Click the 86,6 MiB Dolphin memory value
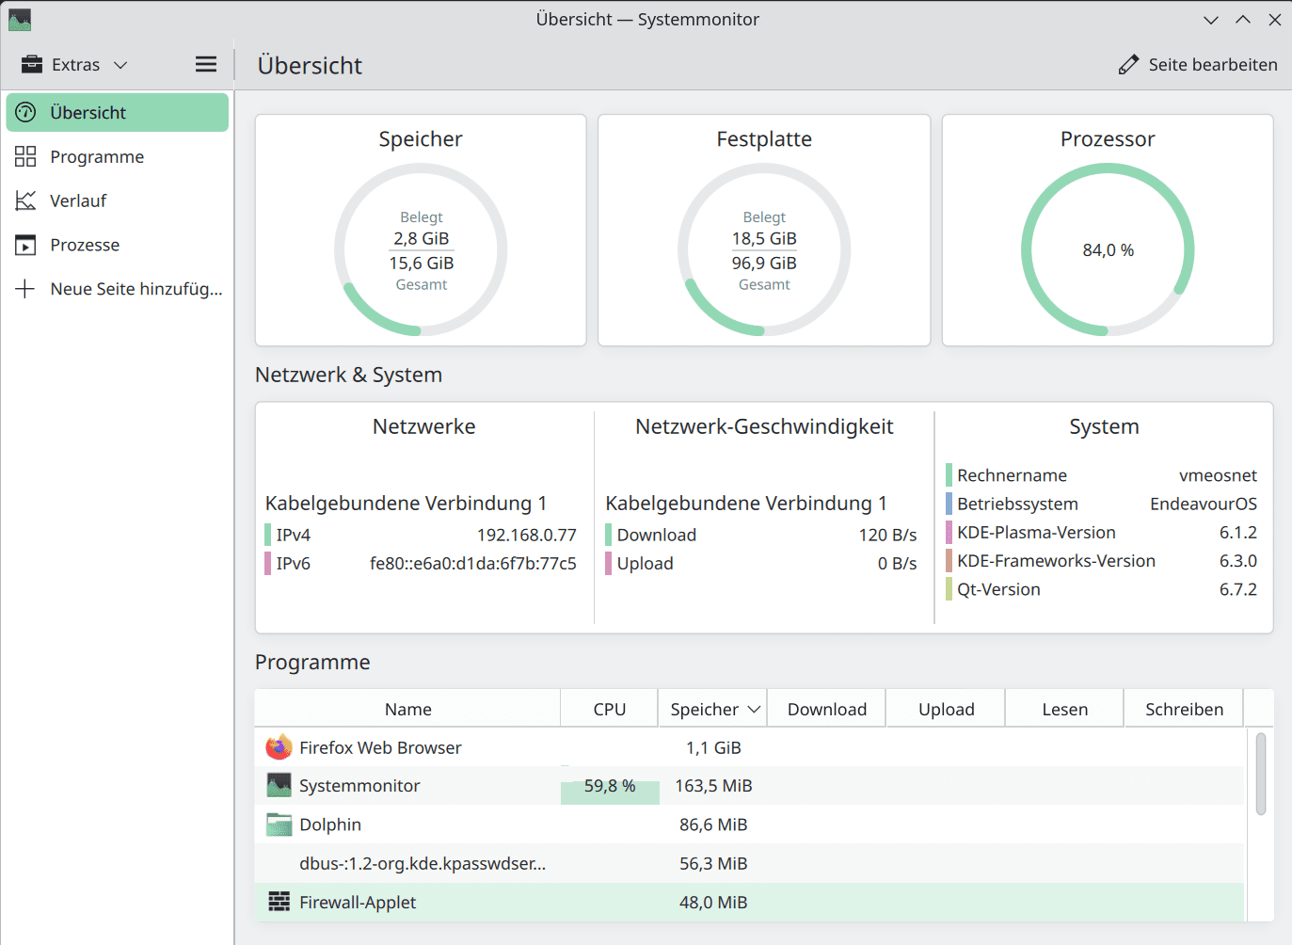Screen dimensions: 1292x945 713,825
